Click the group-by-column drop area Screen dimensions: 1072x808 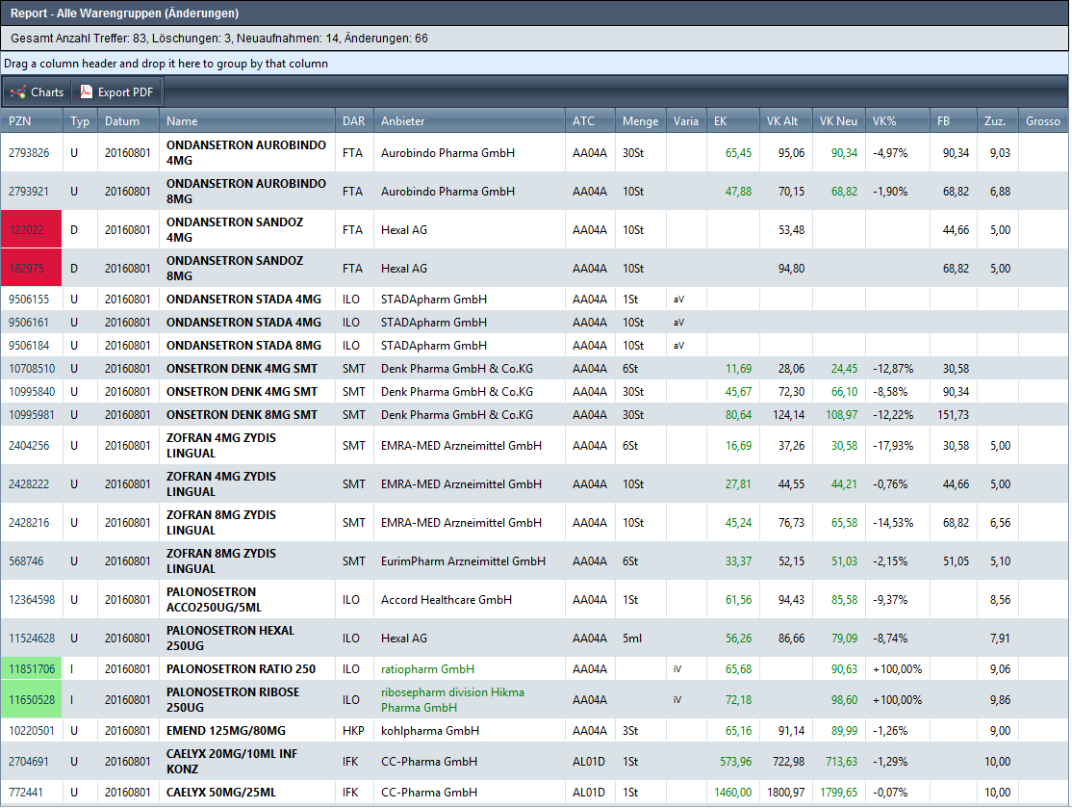535,64
